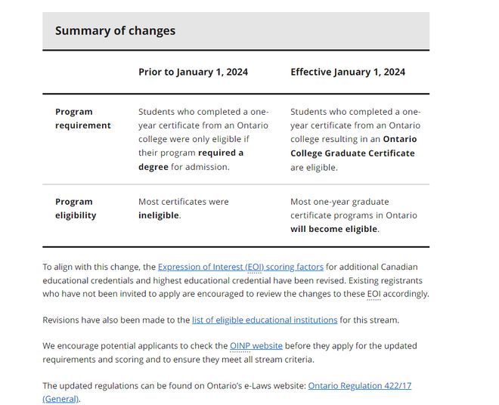Open the Expression of Interest scoring factors link
Viewport: 499px width, 405px height.
click(240, 267)
